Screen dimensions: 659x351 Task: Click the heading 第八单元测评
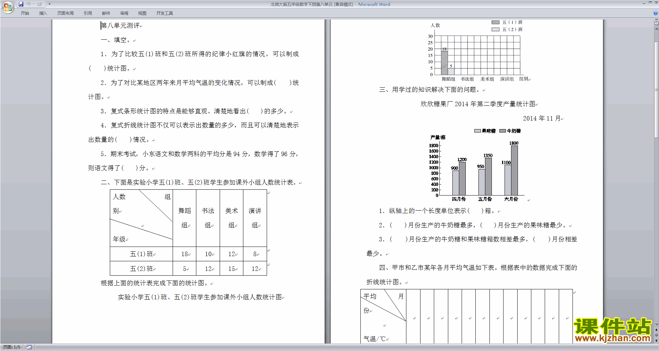tap(120, 26)
